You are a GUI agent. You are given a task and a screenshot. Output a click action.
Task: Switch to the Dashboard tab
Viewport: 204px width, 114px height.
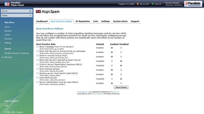pos(42,21)
